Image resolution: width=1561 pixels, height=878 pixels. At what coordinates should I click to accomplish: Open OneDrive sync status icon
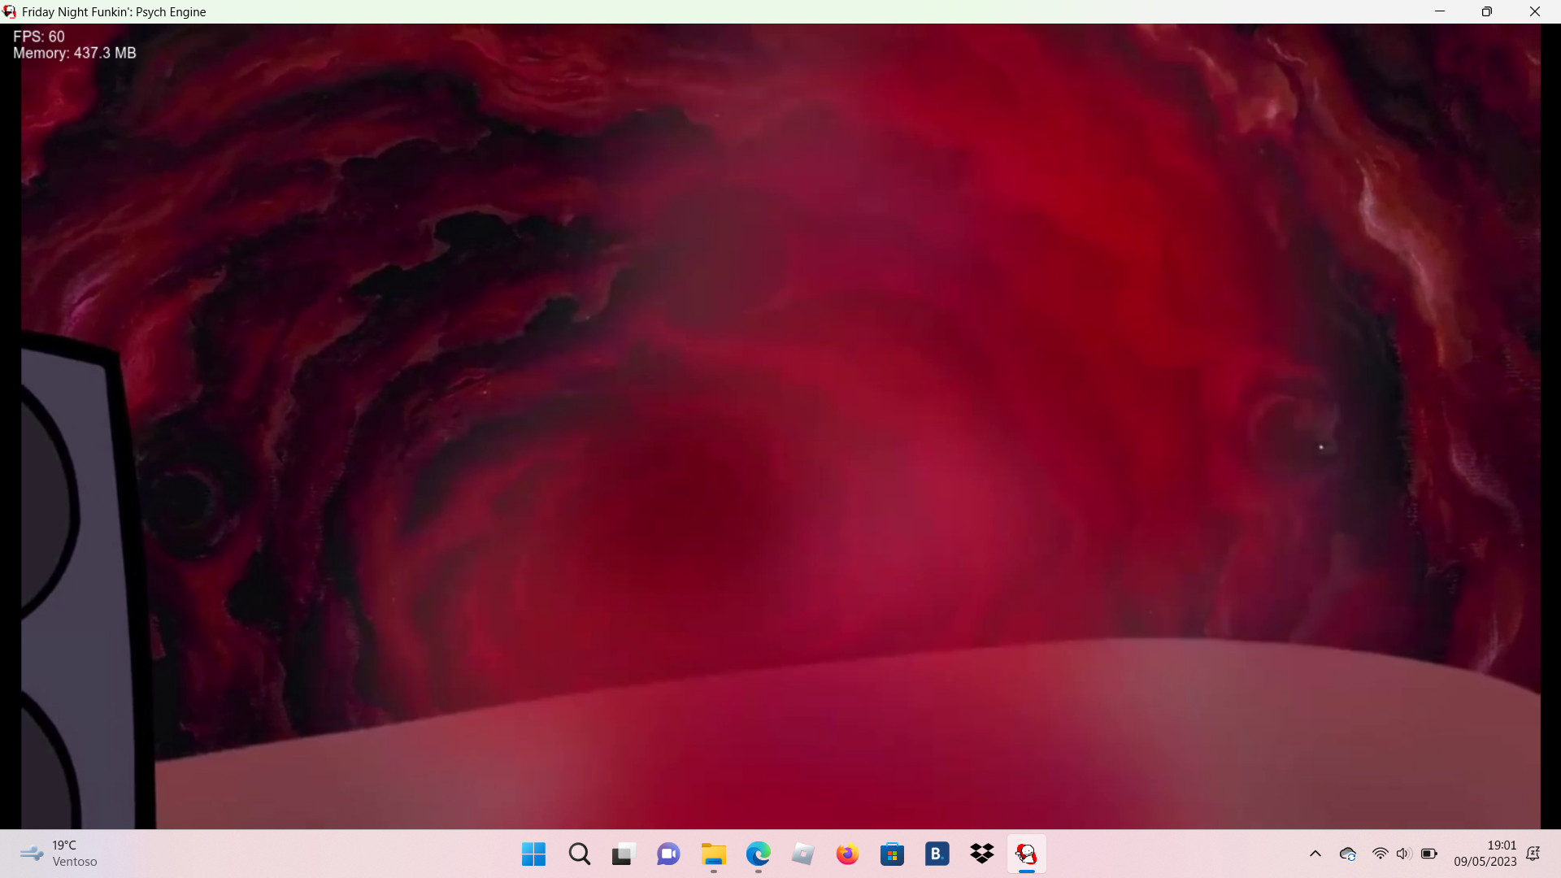click(1348, 854)
